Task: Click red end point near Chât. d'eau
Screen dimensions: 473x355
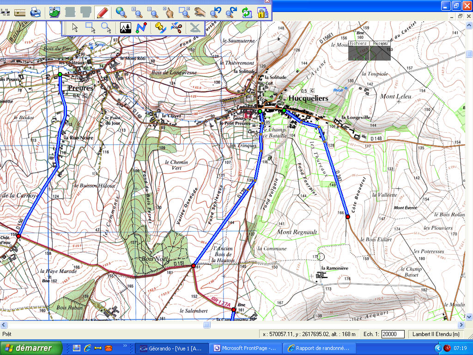Action: (18, 236)
